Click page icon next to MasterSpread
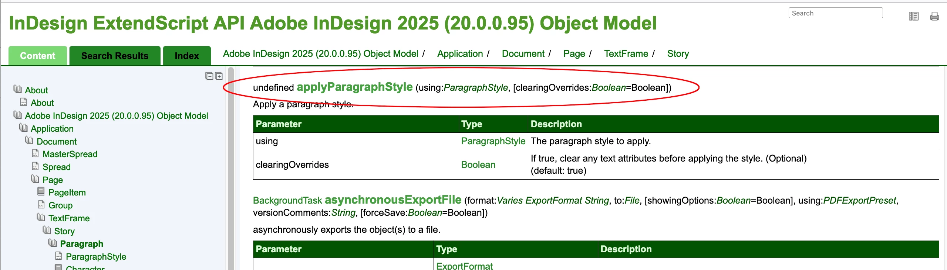The height and width of the screenshot is (270, 947). pyautogui.click(x=36, y=153)
